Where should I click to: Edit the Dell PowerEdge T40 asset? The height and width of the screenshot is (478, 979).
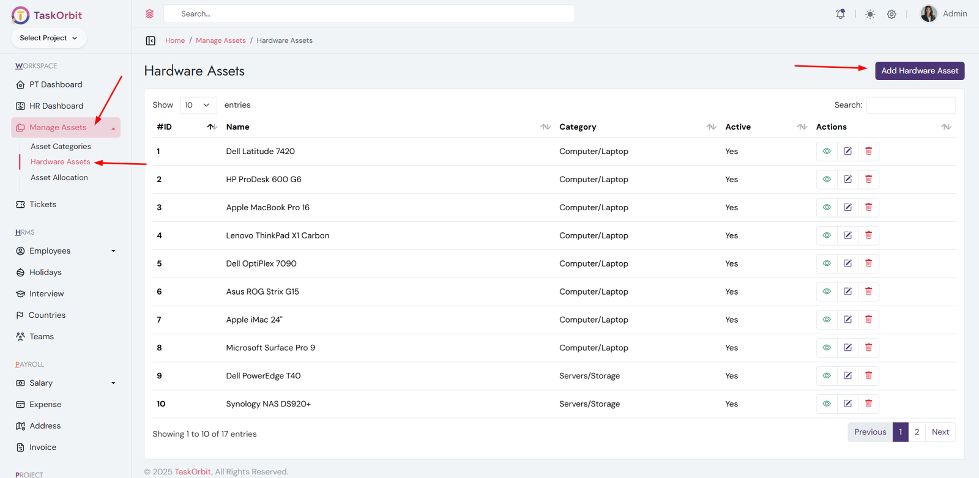click(847, 376)
